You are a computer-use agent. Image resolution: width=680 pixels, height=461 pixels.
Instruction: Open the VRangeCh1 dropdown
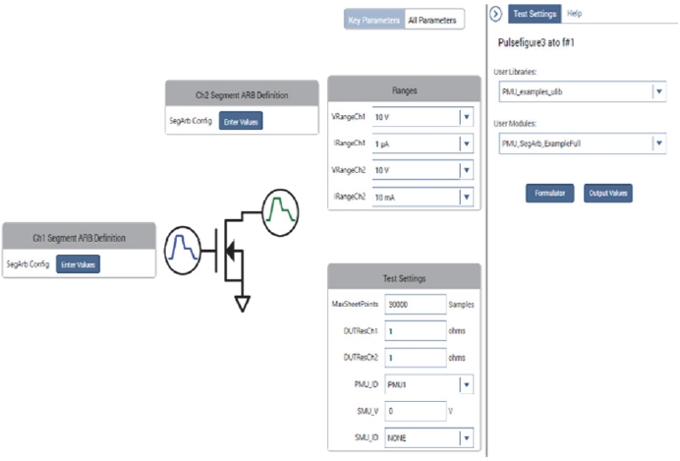coord(423,117)
